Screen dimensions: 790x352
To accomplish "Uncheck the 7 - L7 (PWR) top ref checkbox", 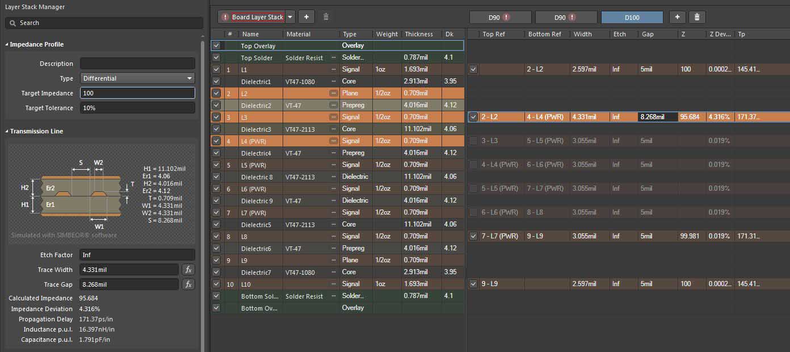I will [x=474, y=236].
